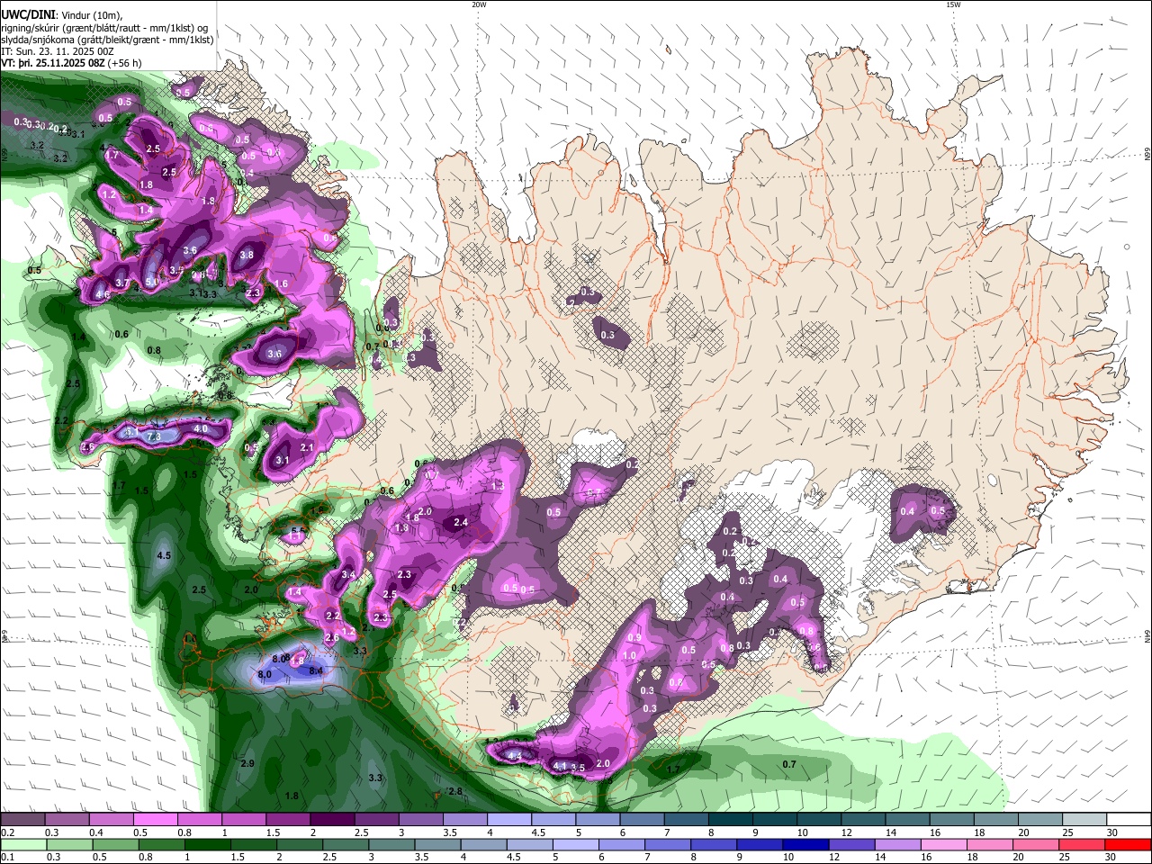Select the 3.4 snowfall value on the map
Screen dimensions: 1152x864
(349, 574)
